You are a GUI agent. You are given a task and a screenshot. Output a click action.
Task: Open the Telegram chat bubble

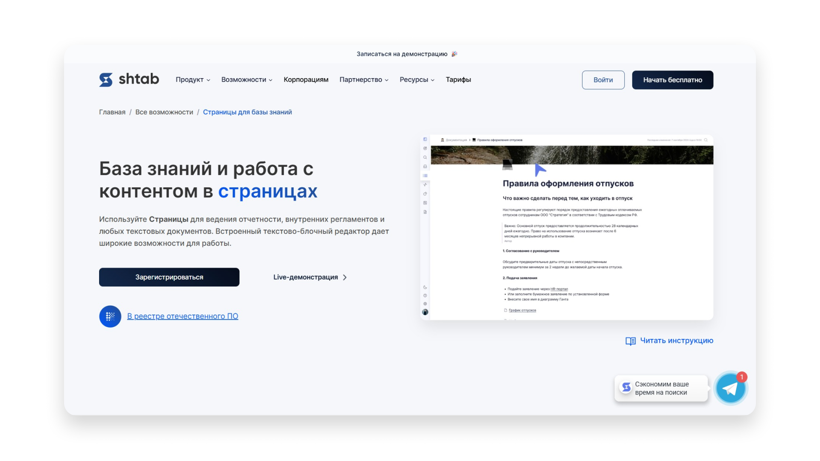click(731, 388)
